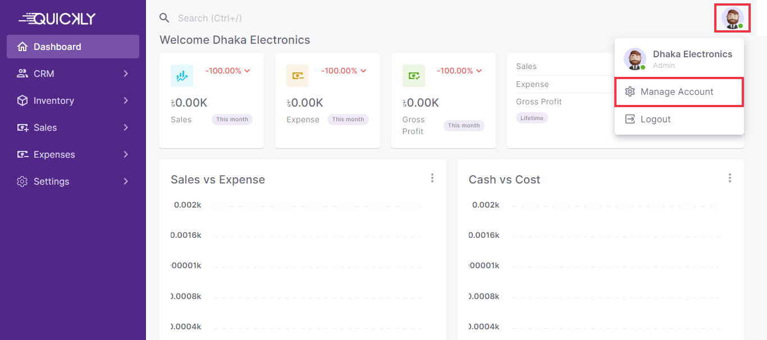Open Sales vs Expense three-dot menu
This screenshot has height=340, width=767.
click(432, 178)
